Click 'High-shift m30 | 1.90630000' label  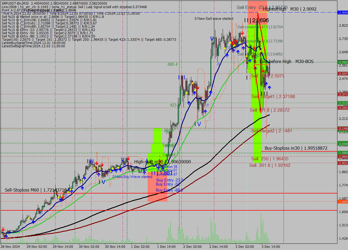click(163, 162)
